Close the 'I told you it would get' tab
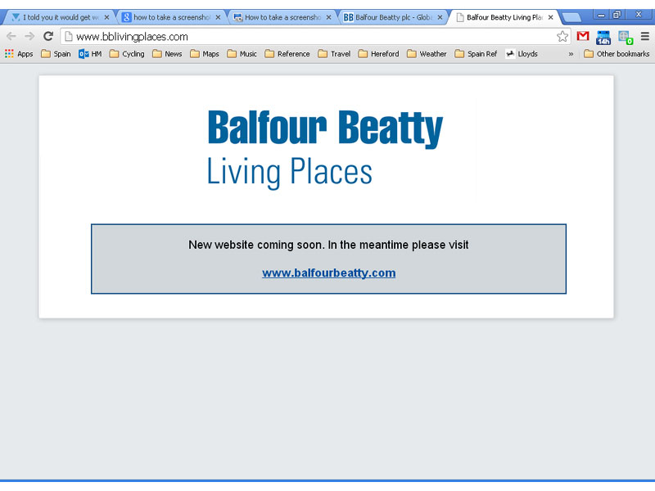Viewport: 655px width, 491px height. [x=106, y=17]
